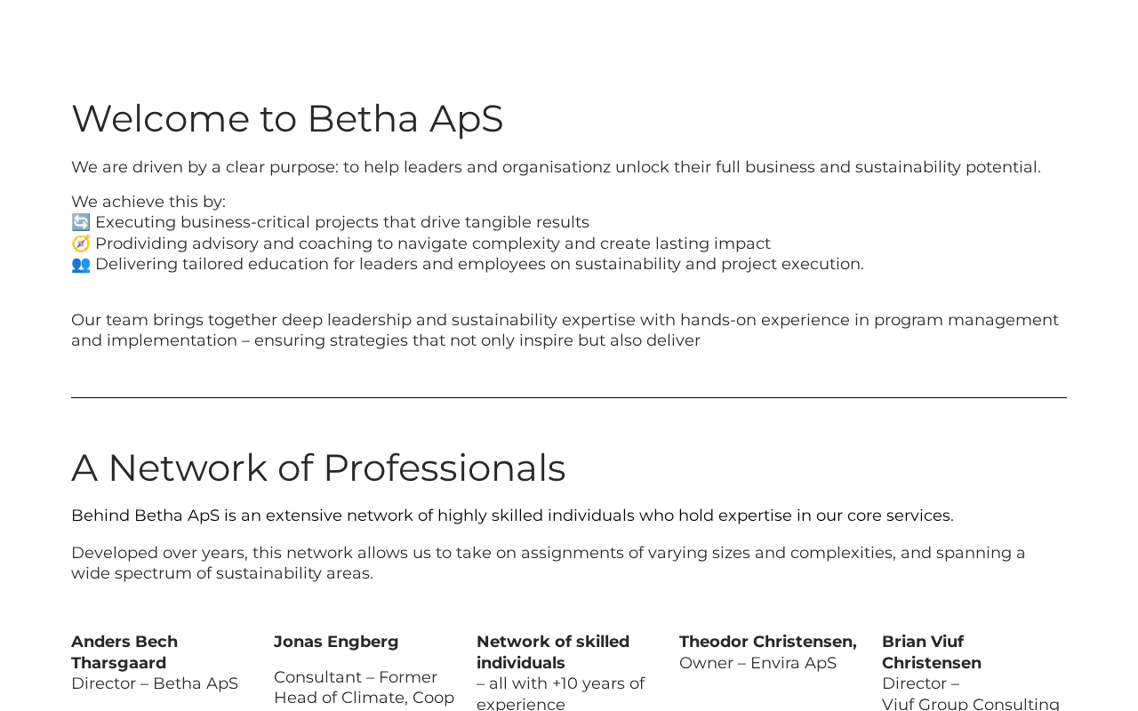Click the two-people silhouette emoji icon
Viewport: 1138px width, 711px height.
click(81, 264)
